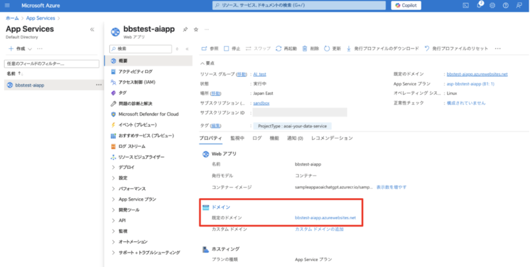Open Microsoft Defender for Cloud
The height and width of the screenshot is (267, 530).
click(148, 114)
